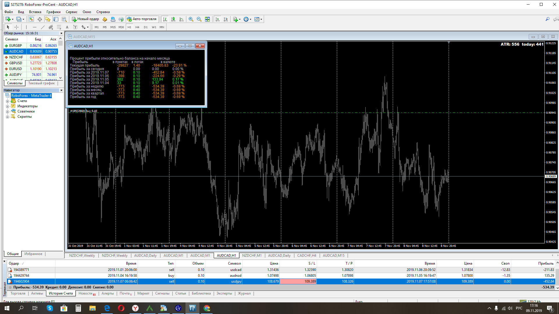The width and height of the screenshot is (559, 314).
Task: Switch chart to line chart style
Action: pos(181,19)
